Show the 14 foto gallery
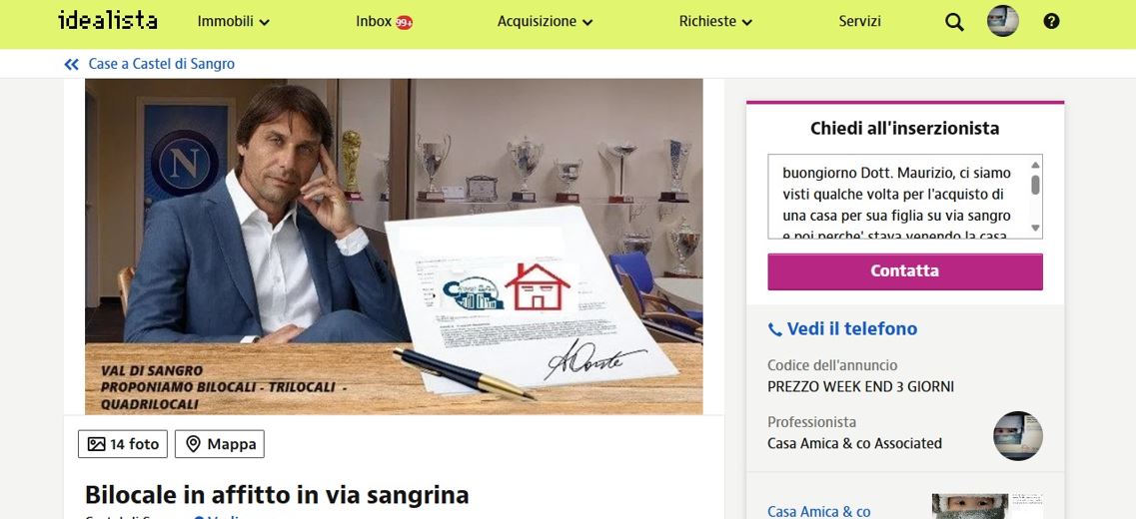Image resolution: width=1136 pixels, height=519 pixels. (123, 444)
